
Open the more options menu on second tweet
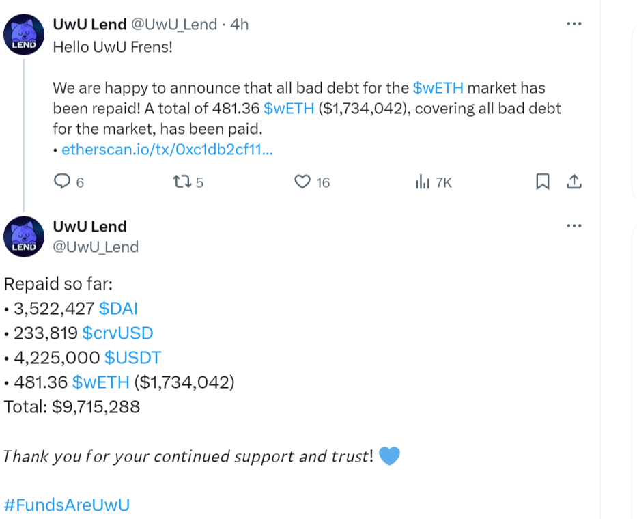point(574,225)
